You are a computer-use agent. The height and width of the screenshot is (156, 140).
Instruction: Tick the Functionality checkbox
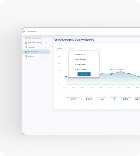click(72, 59)
